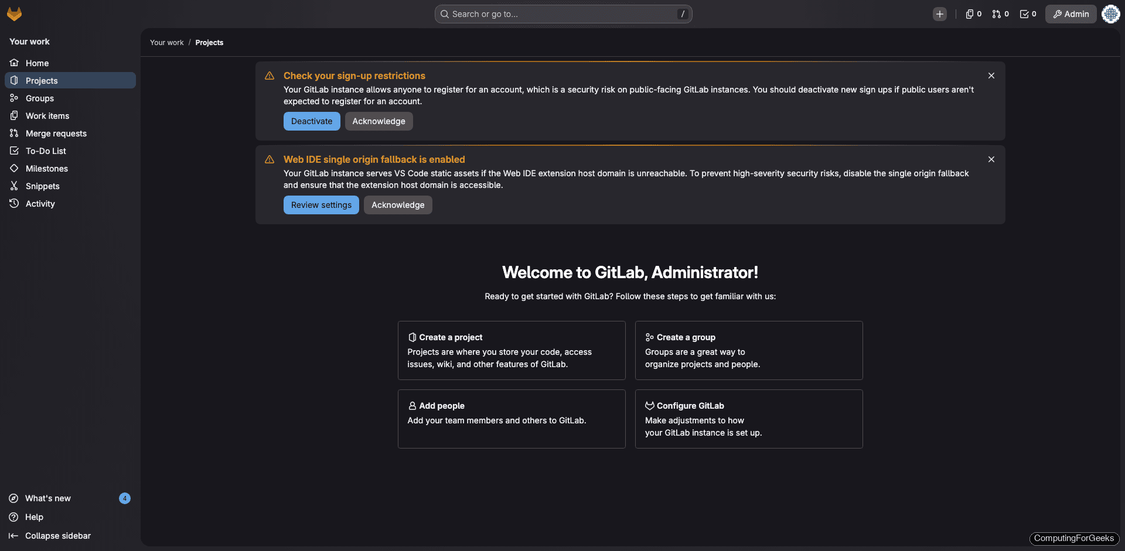Deactivate new sign ups
Screen dimensions: 1125x551
(x=311, y=121)
